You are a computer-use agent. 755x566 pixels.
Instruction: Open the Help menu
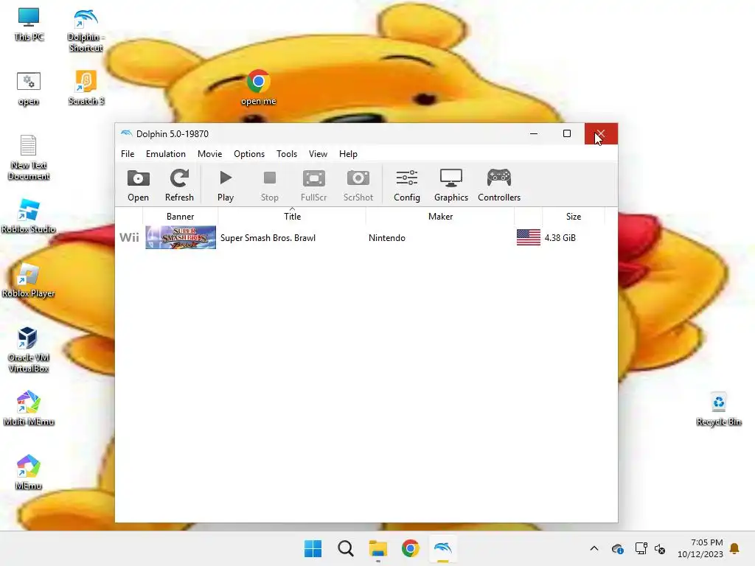pos(348,154)
